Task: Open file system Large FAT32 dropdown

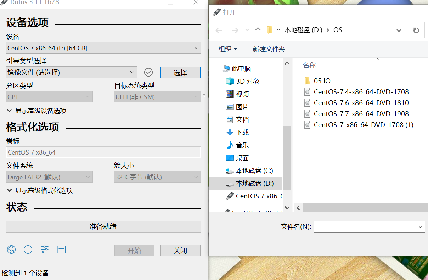Action: (50, 177)
